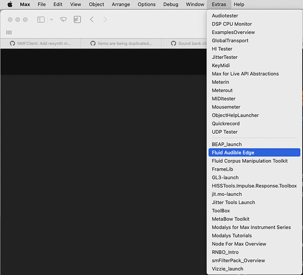This screenshot has height=275, width=303.
Task: Choose ExamplesOverview entry
Action: pos(254,32)
